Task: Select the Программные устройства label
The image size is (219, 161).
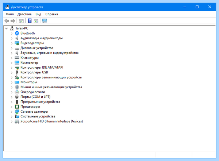Action: 40,102
